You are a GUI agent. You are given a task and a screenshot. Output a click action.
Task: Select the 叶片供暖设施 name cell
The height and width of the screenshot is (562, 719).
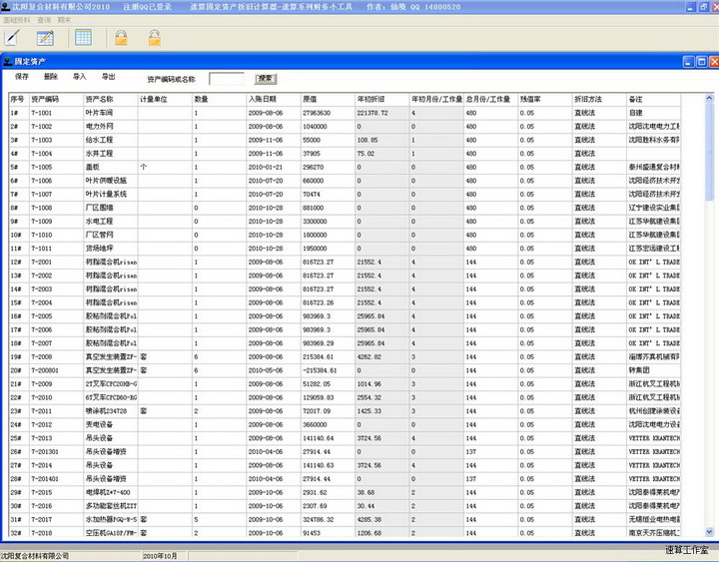pyautogui.click(x=110, y=181)
